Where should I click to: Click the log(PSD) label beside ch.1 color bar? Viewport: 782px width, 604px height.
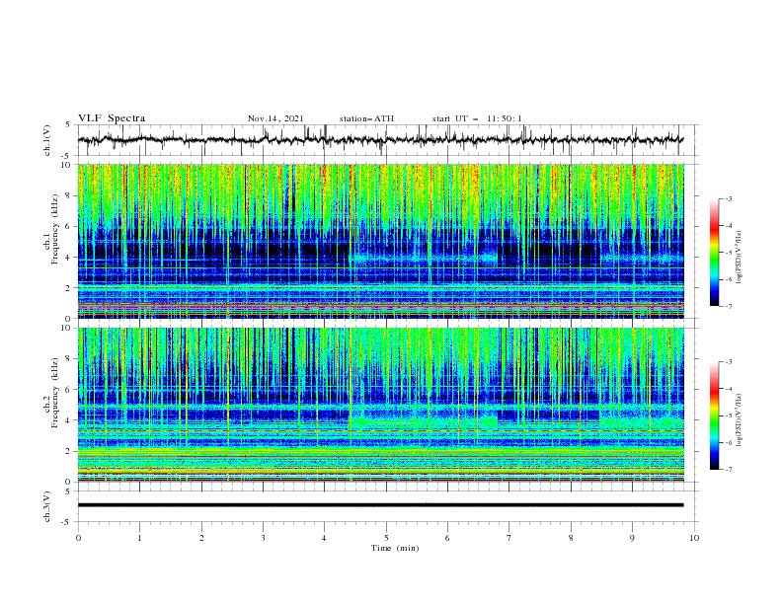739,258
